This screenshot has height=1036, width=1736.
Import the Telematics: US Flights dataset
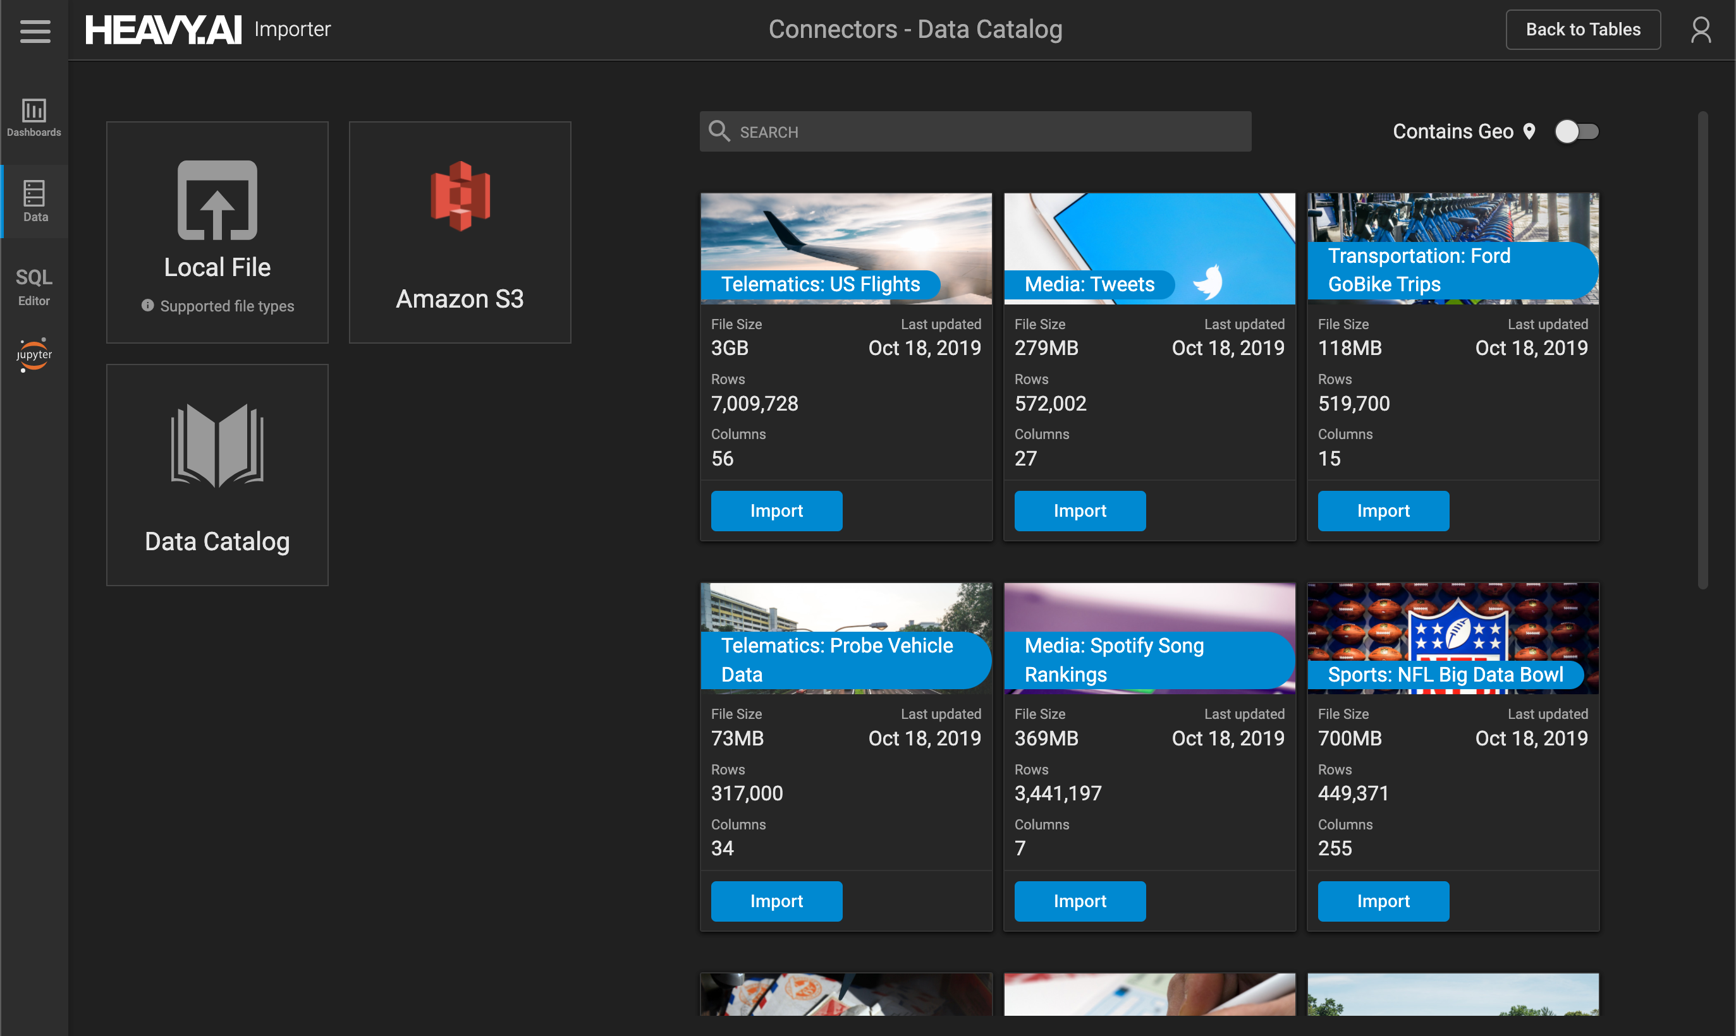776,510
